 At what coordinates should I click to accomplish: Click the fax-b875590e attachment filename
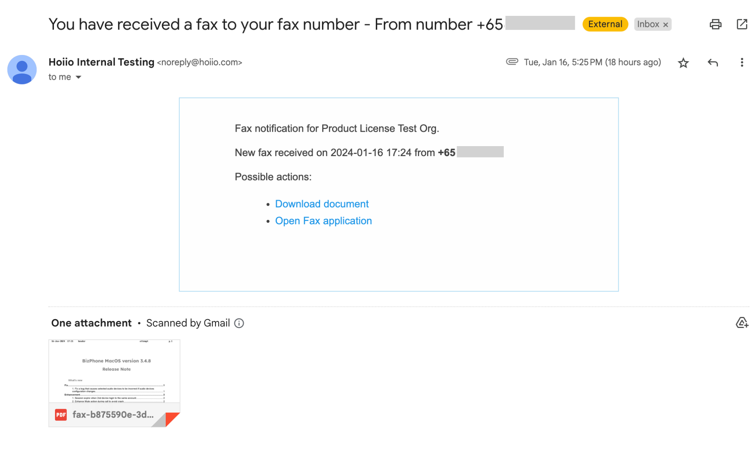tap(113, 415)
